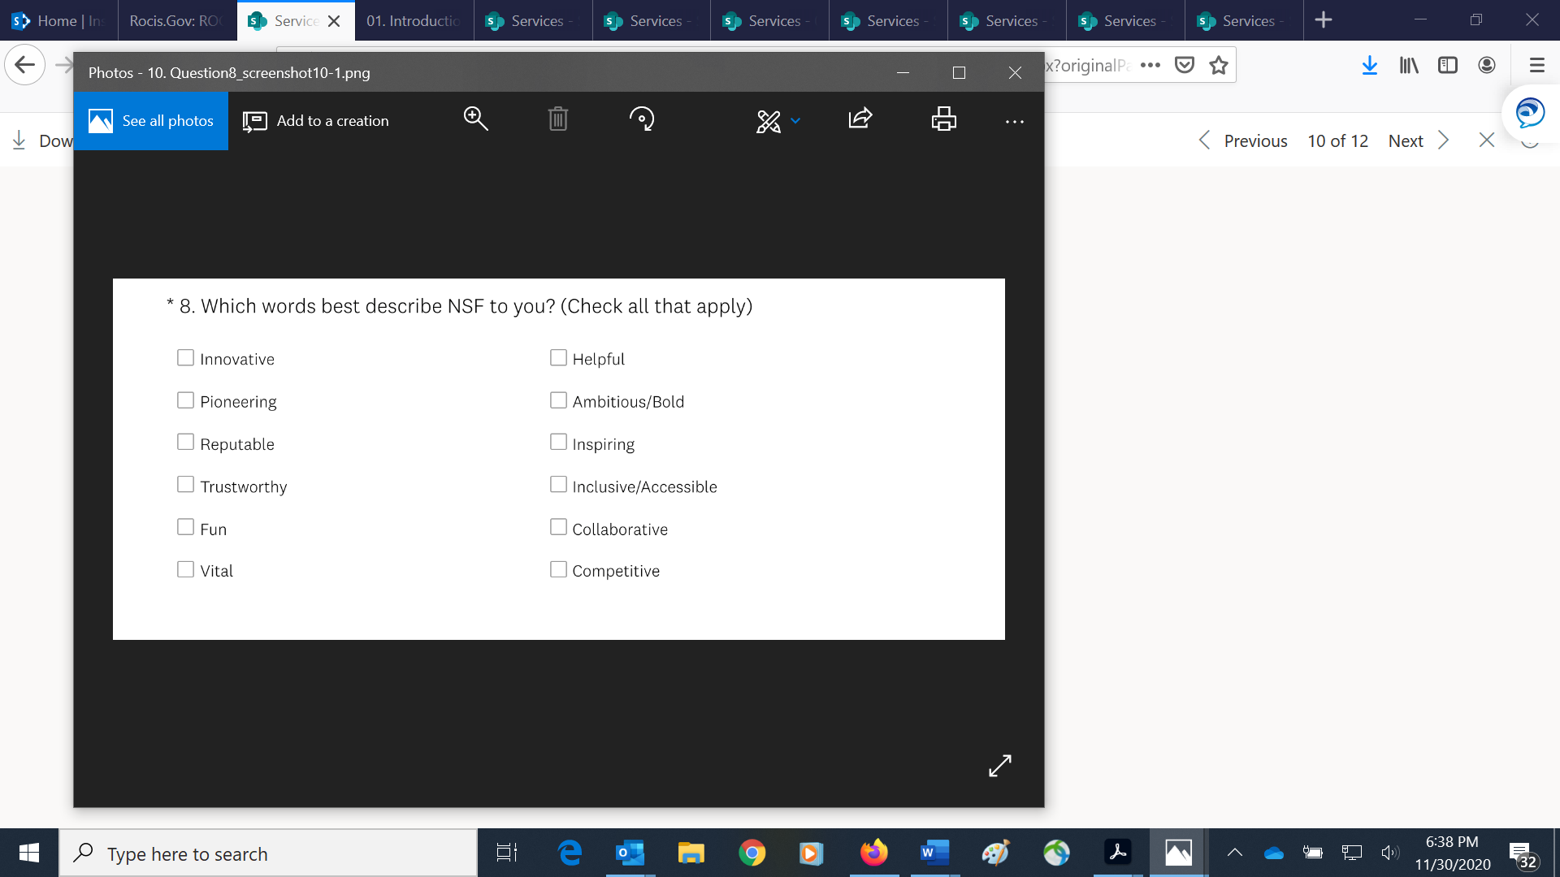Click the fullscreen diagonal arrows icon
Viewport: 1560px width, 877px height.
click(x=999, y=765)
